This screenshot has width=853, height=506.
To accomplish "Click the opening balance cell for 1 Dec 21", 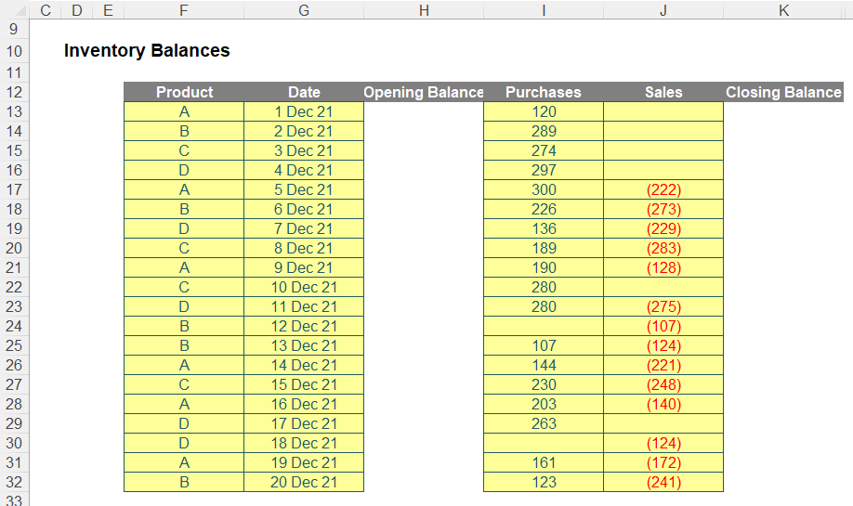I will click(x=424, y=111).
